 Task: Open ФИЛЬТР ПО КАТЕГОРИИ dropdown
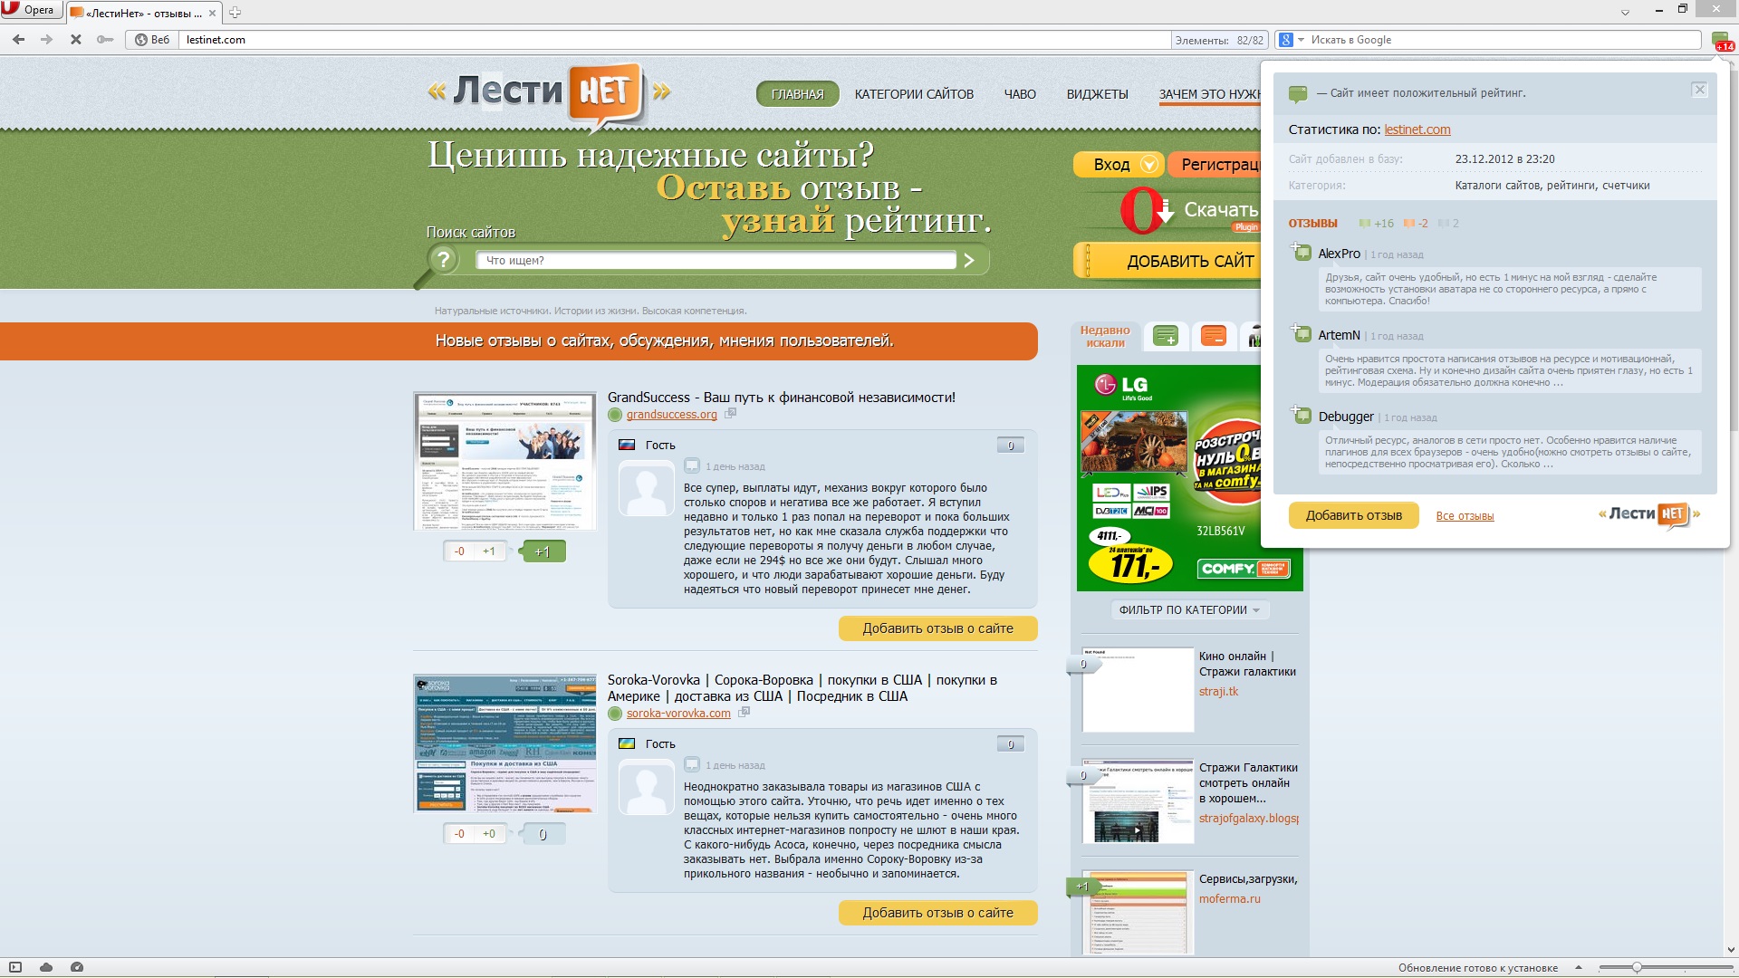tap(1189, 610)
